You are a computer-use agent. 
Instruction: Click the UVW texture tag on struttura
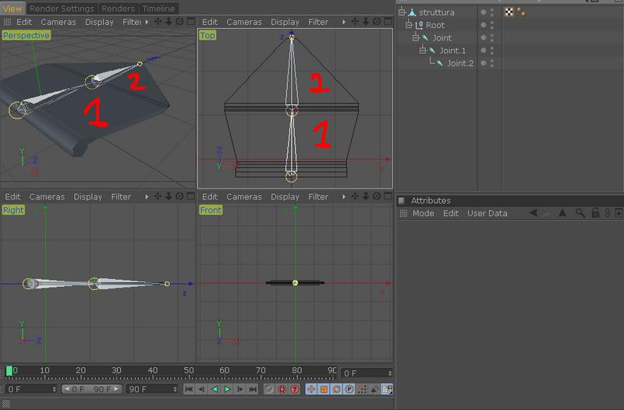tap(509, 12)
